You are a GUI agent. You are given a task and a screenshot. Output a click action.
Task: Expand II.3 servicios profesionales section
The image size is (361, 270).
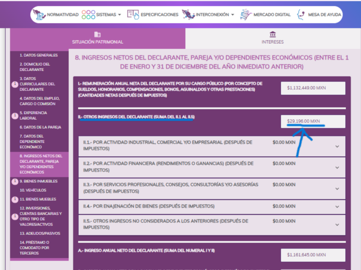coord(337,189)
